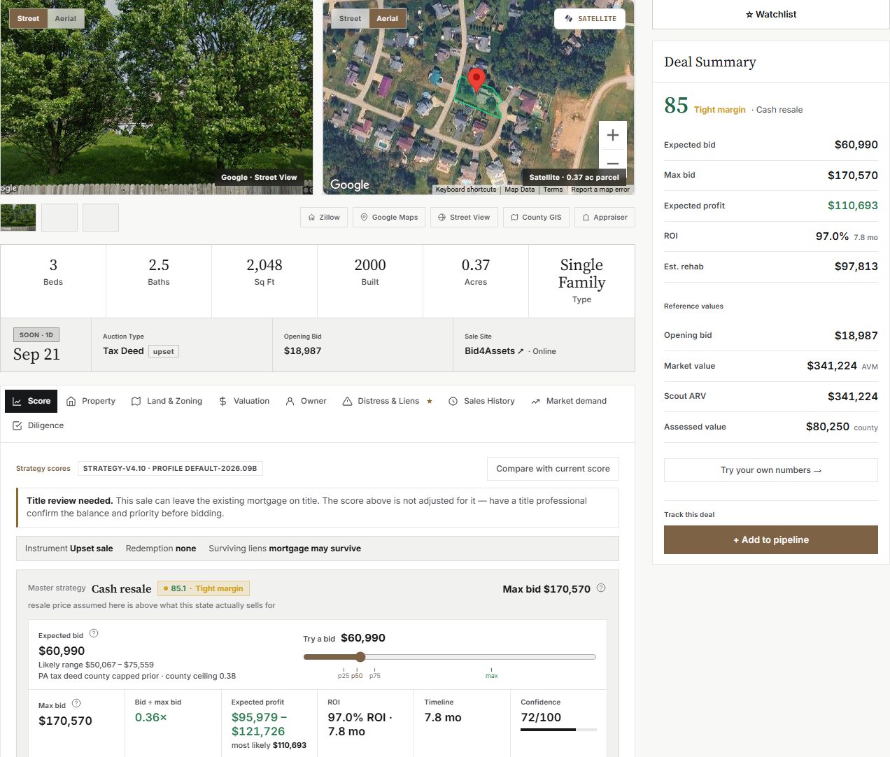
Task: Open map Terms link
Action: pyautogui.click(x=553, y=190)
